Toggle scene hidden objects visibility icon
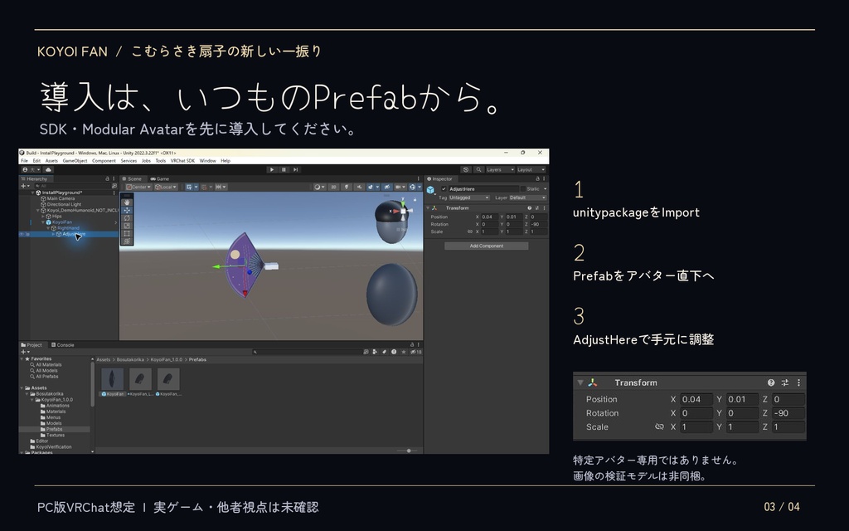 coord(386,187)
